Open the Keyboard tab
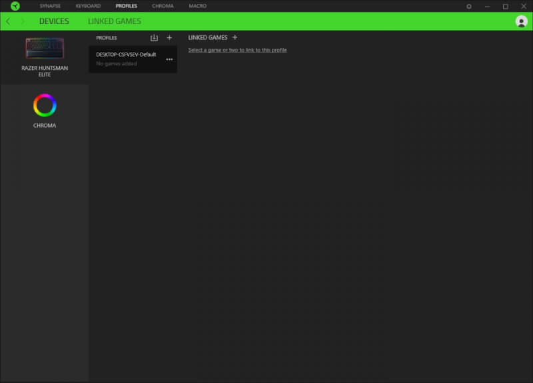Screen dimensions: 533x383 [x=88, y=6]
